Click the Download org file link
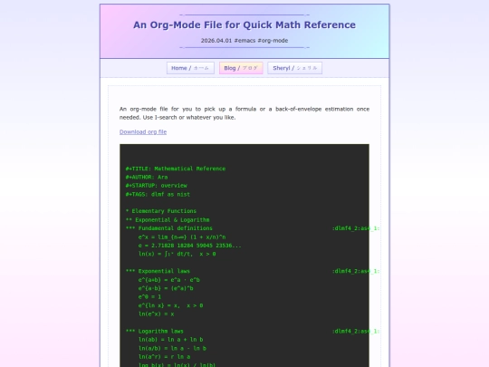Screen dimensions: 489x367 pyautogui.click(x=143, y=131)
